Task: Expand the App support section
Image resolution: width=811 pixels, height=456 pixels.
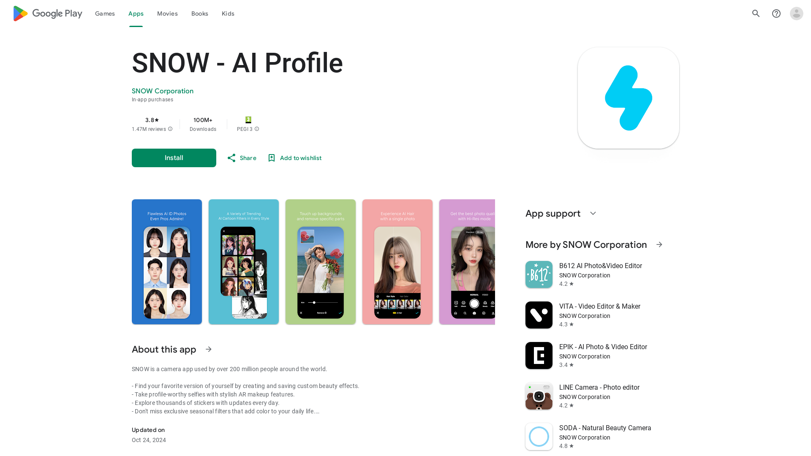Action: click(x=593, y=214)
